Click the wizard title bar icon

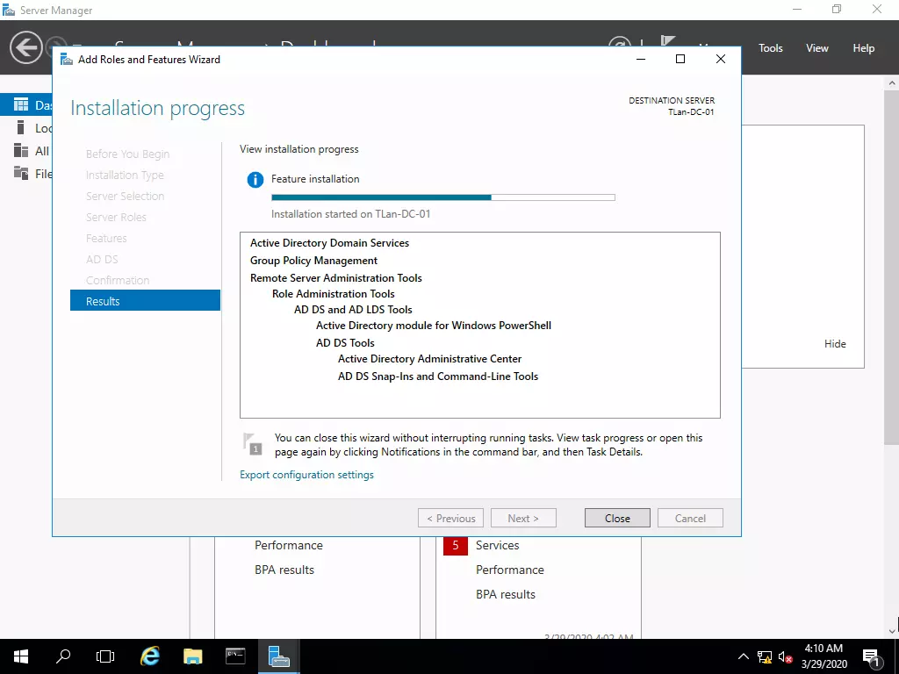[x=67, y=60]
